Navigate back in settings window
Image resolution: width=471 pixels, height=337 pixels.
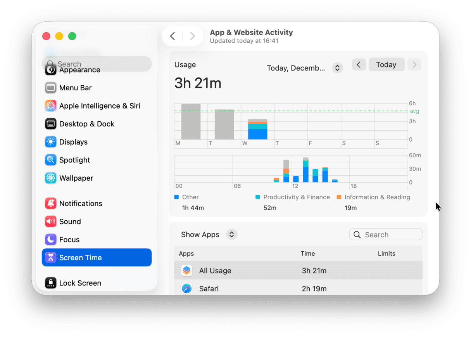(173, 36)
